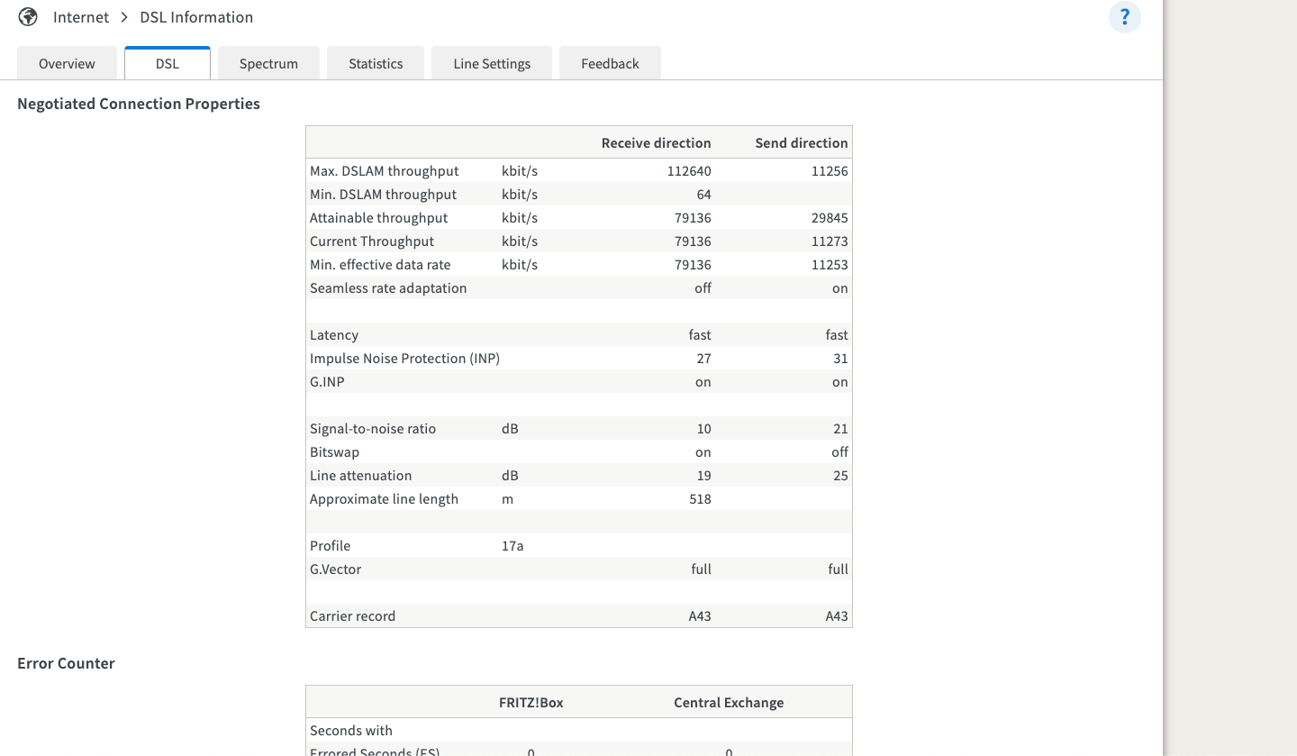This screenshot has height=756, width=1297.
Task: Switch to the Feedback tab
Action: coord(610,64)
